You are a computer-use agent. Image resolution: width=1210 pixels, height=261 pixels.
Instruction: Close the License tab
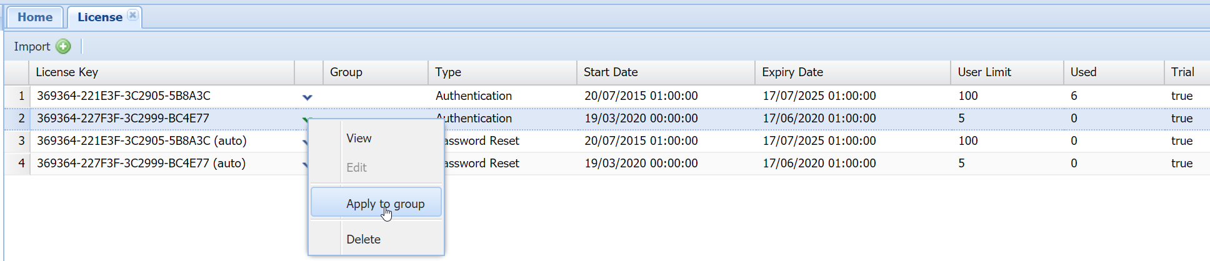pos(132,15)
